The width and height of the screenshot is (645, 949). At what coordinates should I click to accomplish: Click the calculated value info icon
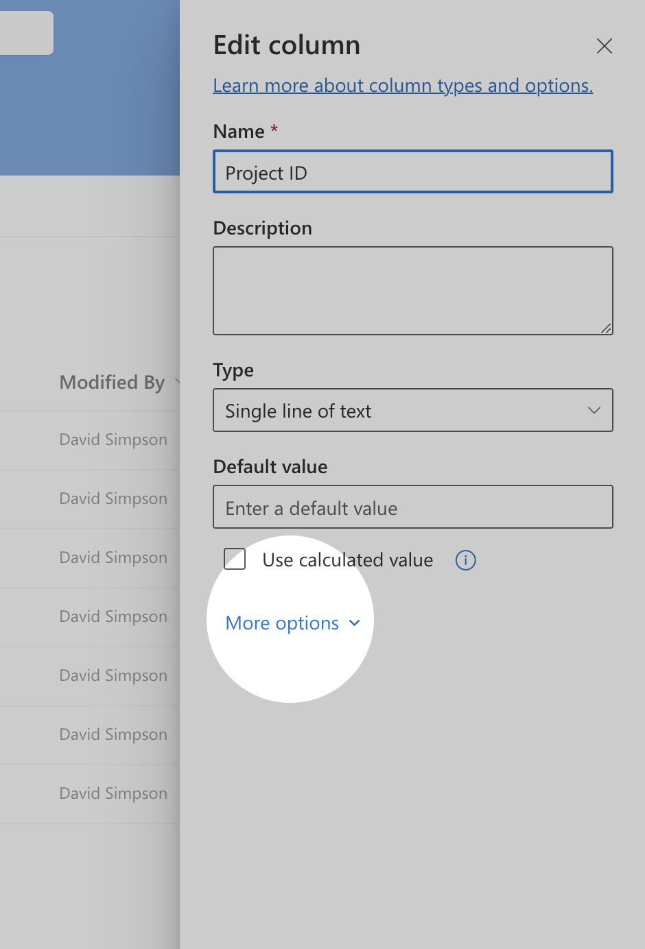coord(465,560)
